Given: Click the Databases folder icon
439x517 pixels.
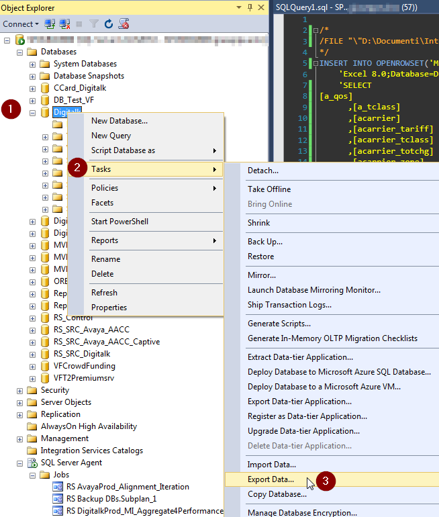Looking at the screenshot, I should click(x=32, y=52).
